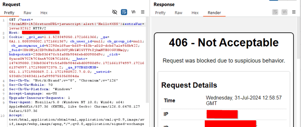Click the \n icon in Response pane
The width and height of the screenshot is (301, 127).
(x=284, y=12)
